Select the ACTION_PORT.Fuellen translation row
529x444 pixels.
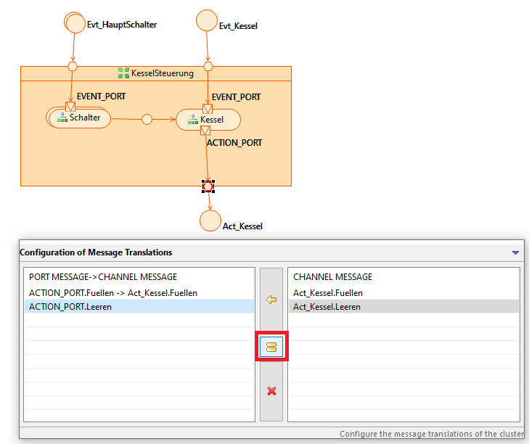pos(112,292)
